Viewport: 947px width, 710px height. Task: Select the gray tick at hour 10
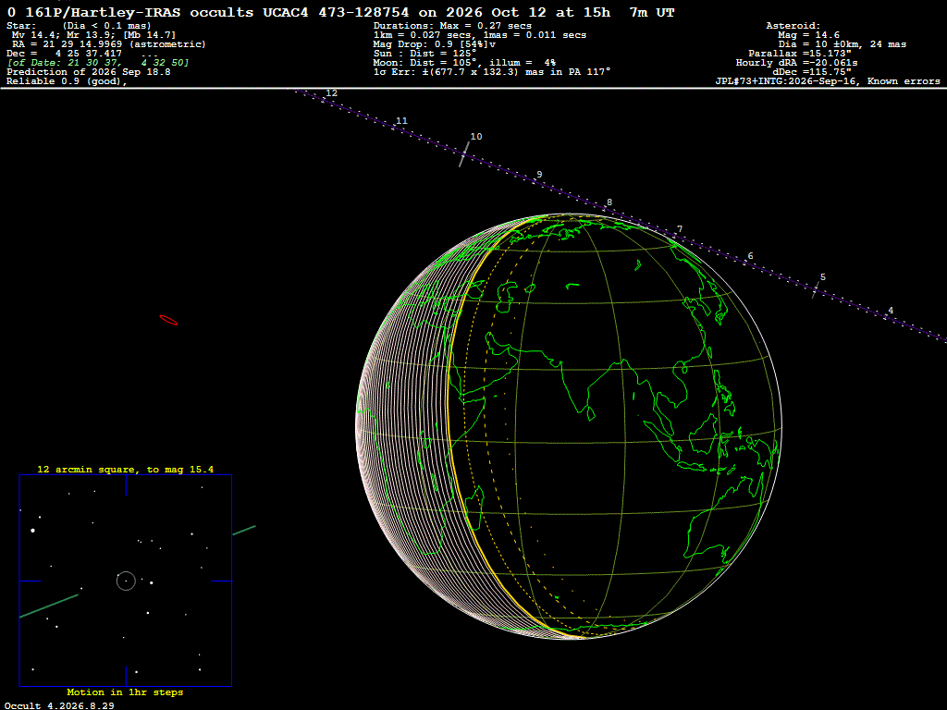[464, 154]
